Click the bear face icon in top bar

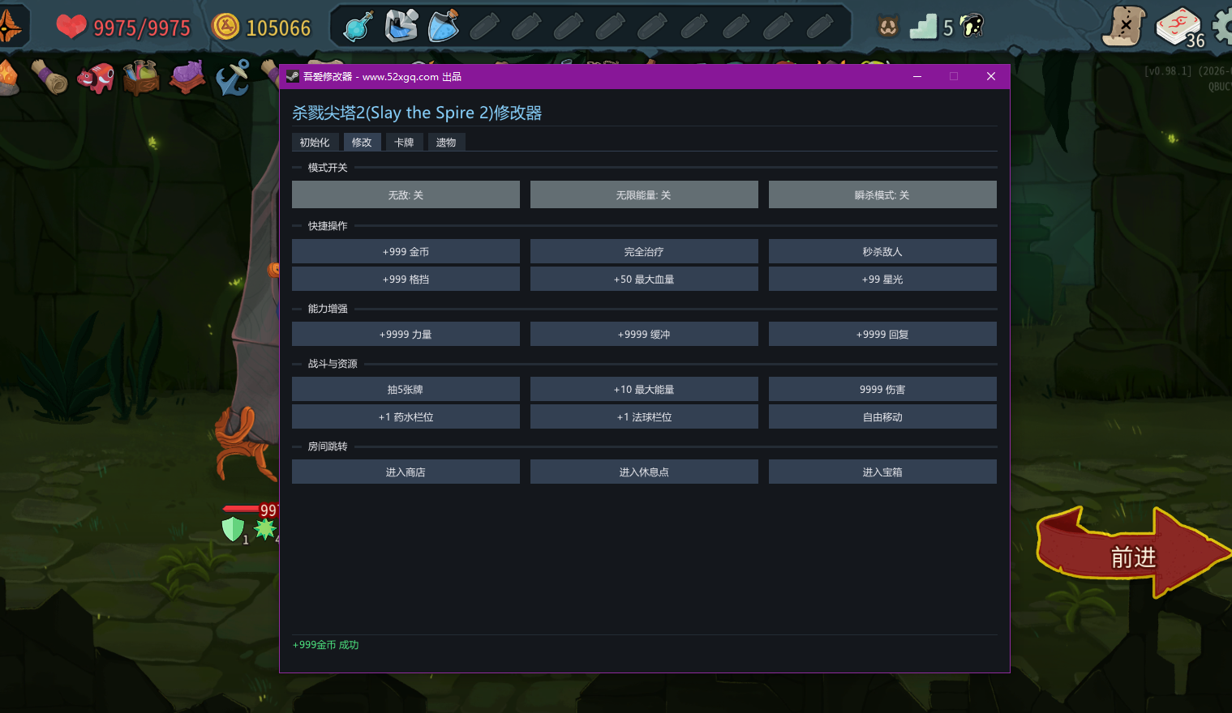pyautogui.click(x=887, y=26)
